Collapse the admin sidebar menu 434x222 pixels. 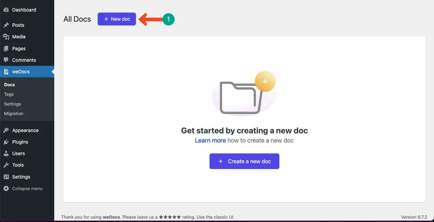pos(27,188)
